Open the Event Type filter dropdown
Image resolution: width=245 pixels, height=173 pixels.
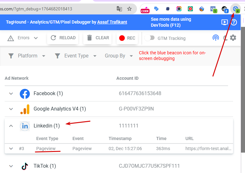coord(76,56)
